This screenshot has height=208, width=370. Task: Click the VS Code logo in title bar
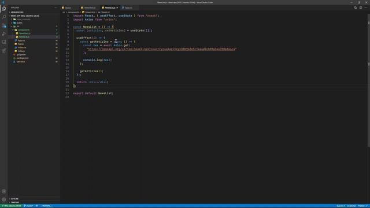(x=3, y=2)
